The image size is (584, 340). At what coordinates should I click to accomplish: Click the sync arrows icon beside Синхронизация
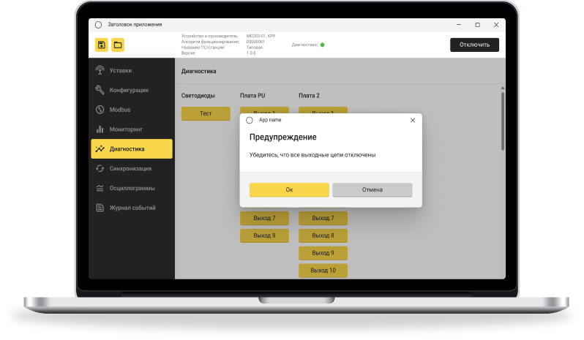click(100, 168)
